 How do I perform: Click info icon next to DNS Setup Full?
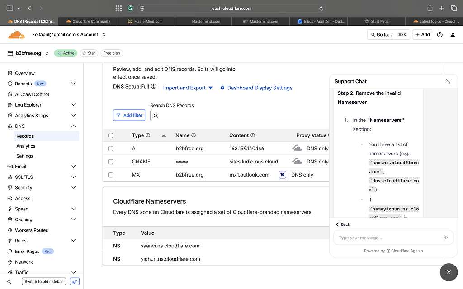click(154, 86)
